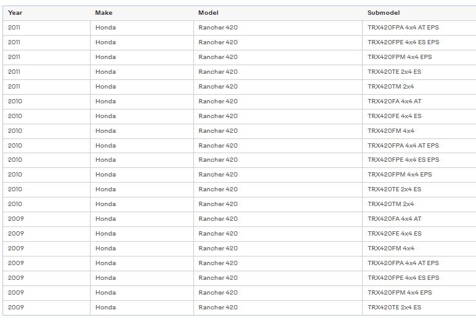Viewport: 476px width, 318px height.
Task: Click the 2010 TRX420FE 4x4 ES cell
Action: pos(394,116)
